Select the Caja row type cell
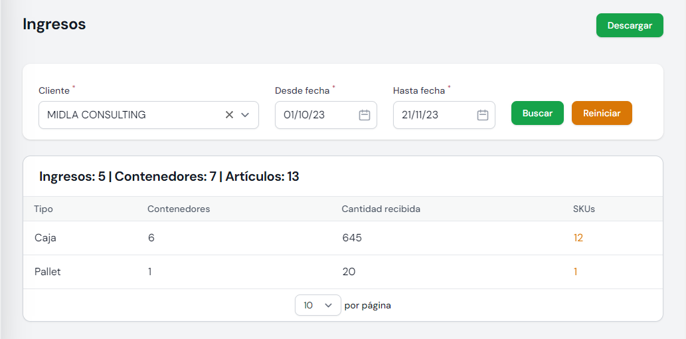Viewport: 686px width, 339px height. (45, 238)
